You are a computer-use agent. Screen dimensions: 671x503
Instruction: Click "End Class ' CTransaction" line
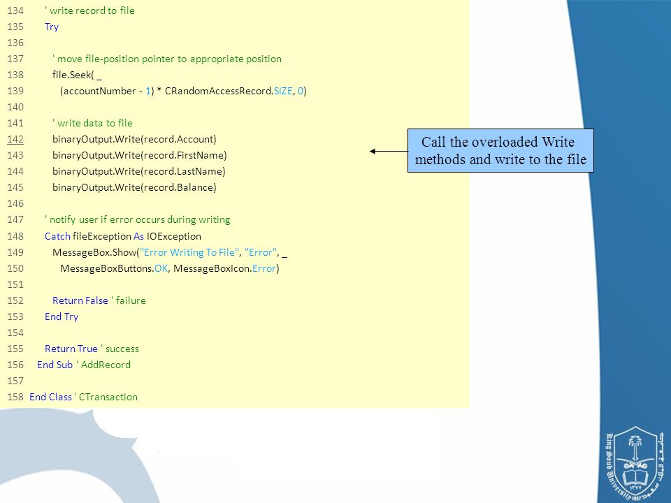83,397
